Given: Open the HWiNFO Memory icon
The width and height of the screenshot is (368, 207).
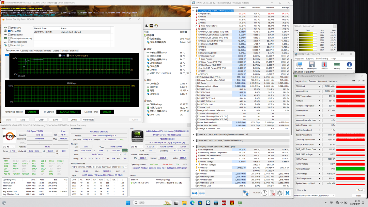Looking at the screenshot, I should pyautogui.click(x=337, y=65).
